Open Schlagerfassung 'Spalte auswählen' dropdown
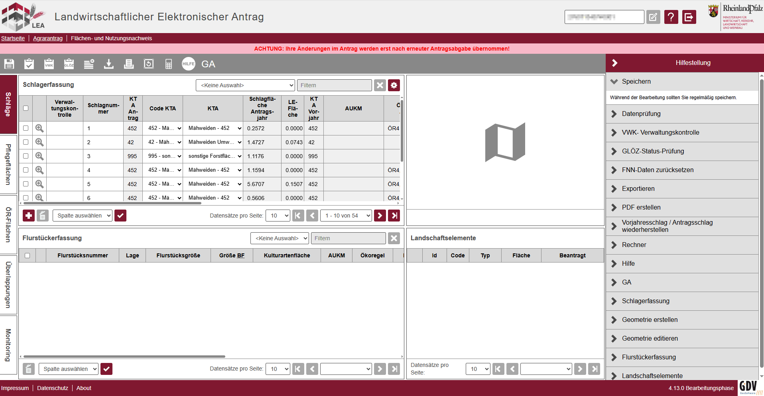The width and height of the screenshot is (764, 396). (83, 216)
